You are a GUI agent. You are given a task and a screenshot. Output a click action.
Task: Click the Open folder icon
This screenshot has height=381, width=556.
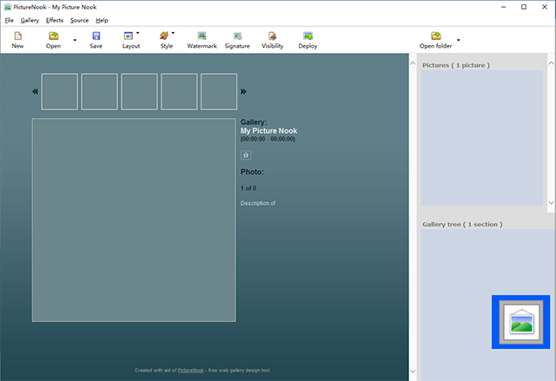435,36
